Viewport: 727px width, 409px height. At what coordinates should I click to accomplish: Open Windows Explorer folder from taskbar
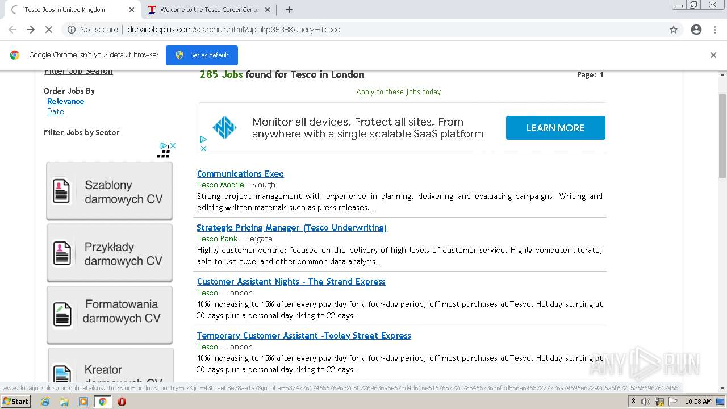tap(64, 402)
